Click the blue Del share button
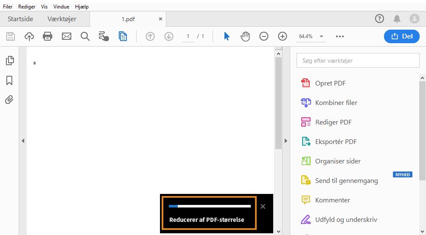The width and height of the screenshot is (426, 235). [x=402, y=36]
